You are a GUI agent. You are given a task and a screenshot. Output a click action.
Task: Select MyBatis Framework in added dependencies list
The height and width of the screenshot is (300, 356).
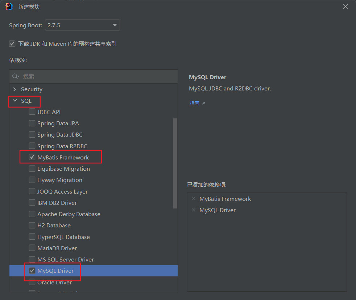click(x=225, y=199)
